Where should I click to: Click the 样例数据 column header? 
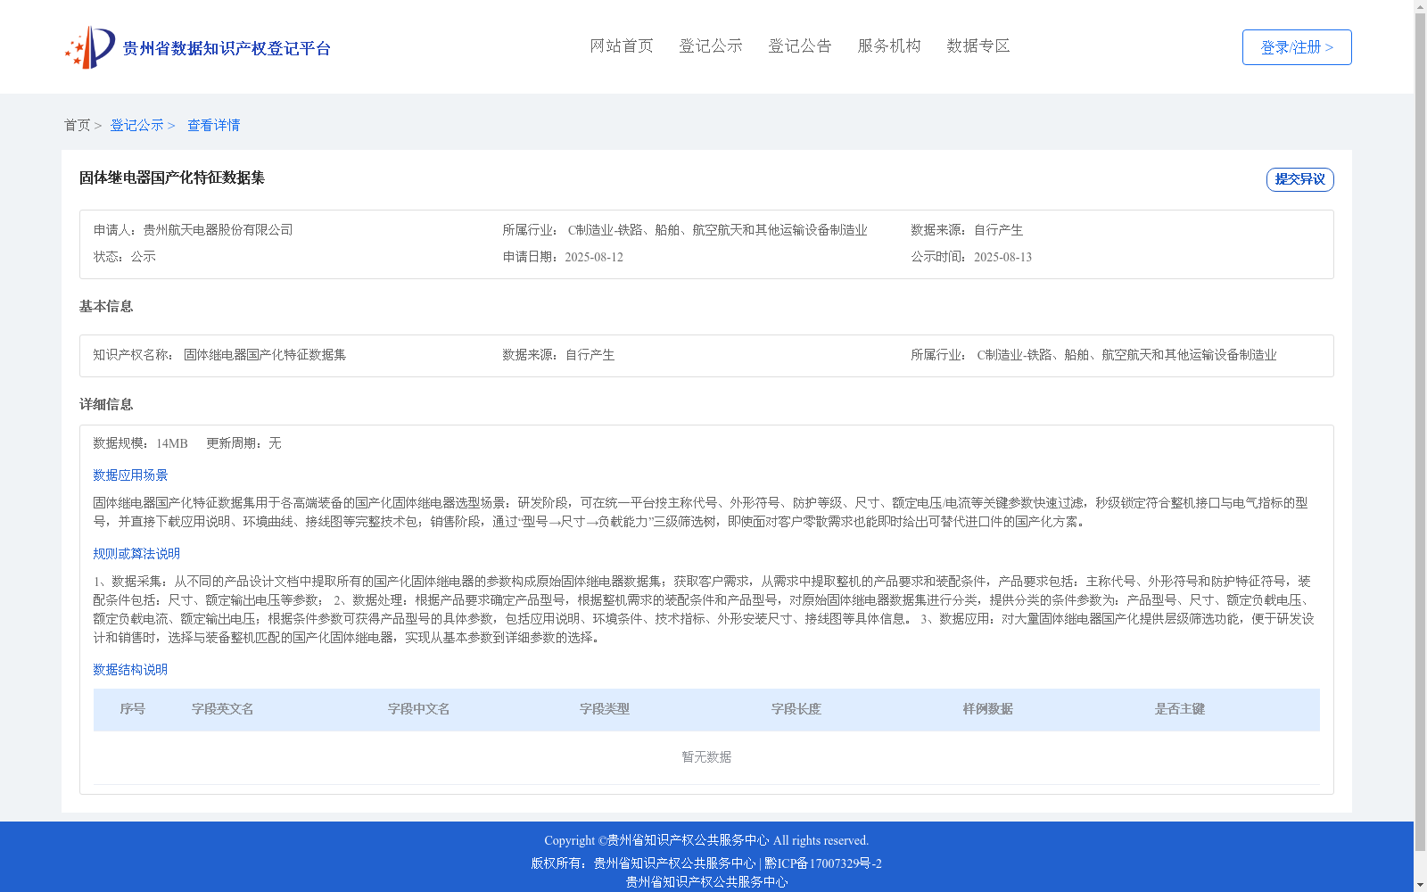pyautogui.click(x=988, y=709)
